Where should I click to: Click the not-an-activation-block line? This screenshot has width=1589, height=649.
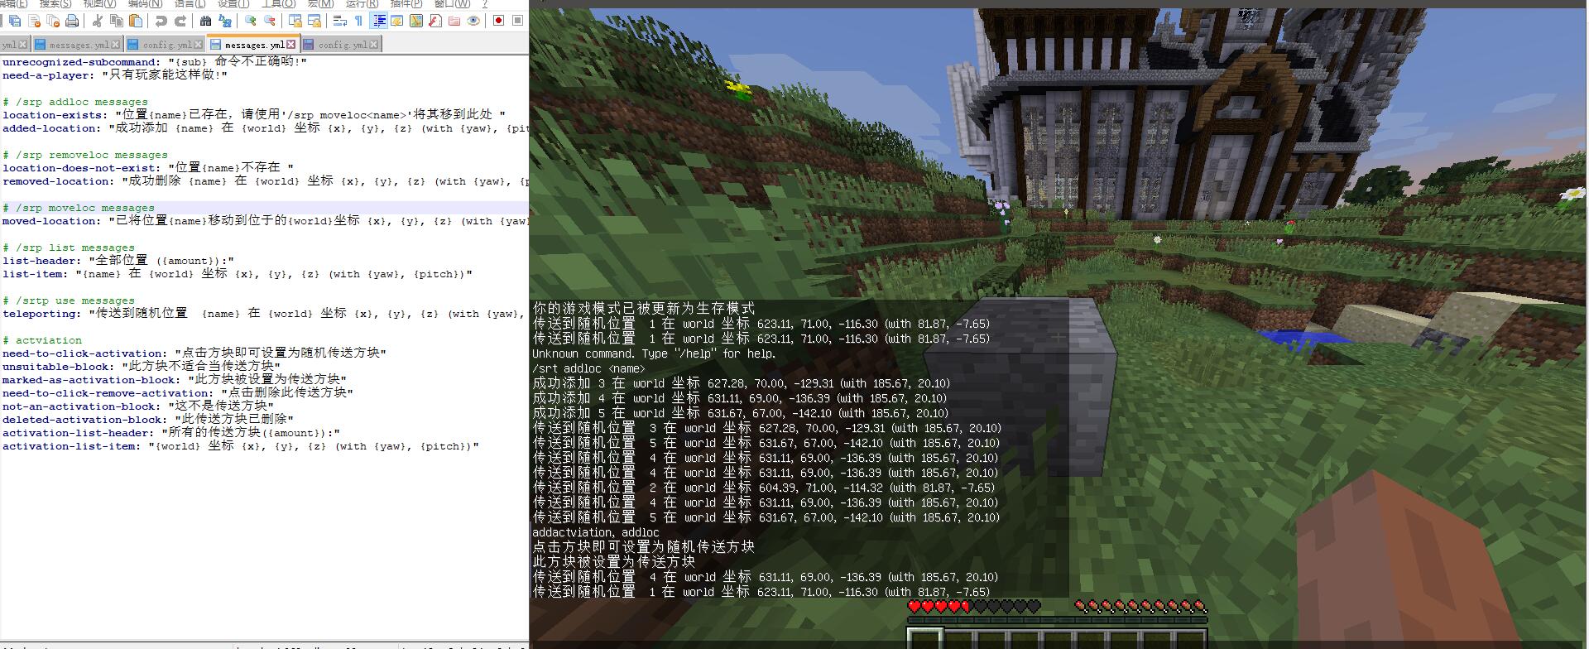(x=138, y=406)
